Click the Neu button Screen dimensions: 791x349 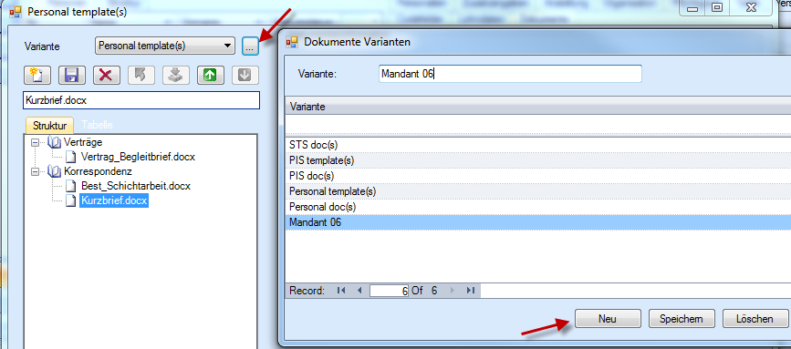click(x=608, y=318)
